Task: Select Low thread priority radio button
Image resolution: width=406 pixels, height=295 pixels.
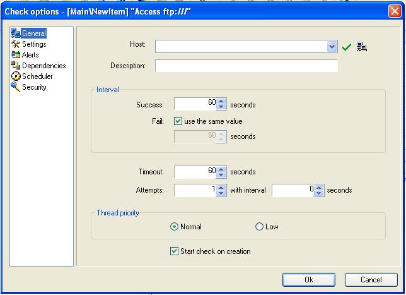Action: pyautogui.click(x=259, y=227)
